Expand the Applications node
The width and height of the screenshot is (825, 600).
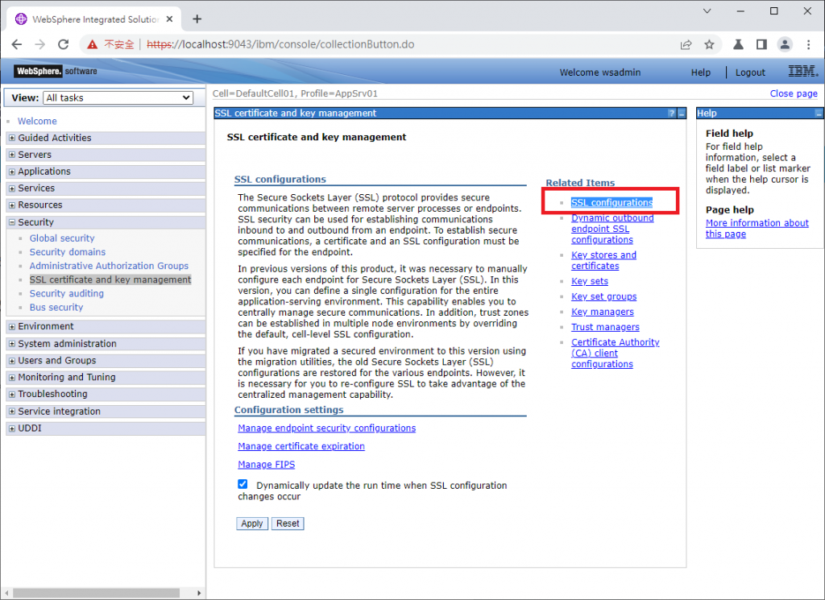(12, 172)
